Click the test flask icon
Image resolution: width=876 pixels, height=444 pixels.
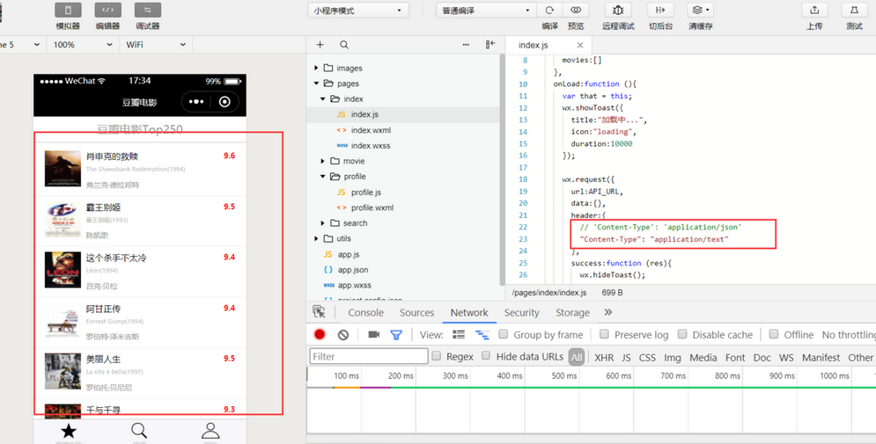pos(854,10)
